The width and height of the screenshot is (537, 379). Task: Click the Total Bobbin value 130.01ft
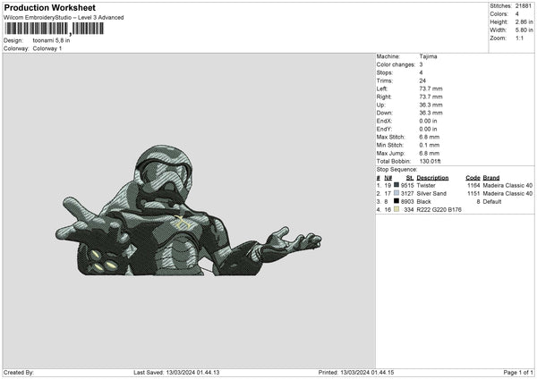(x=433, y=160)
